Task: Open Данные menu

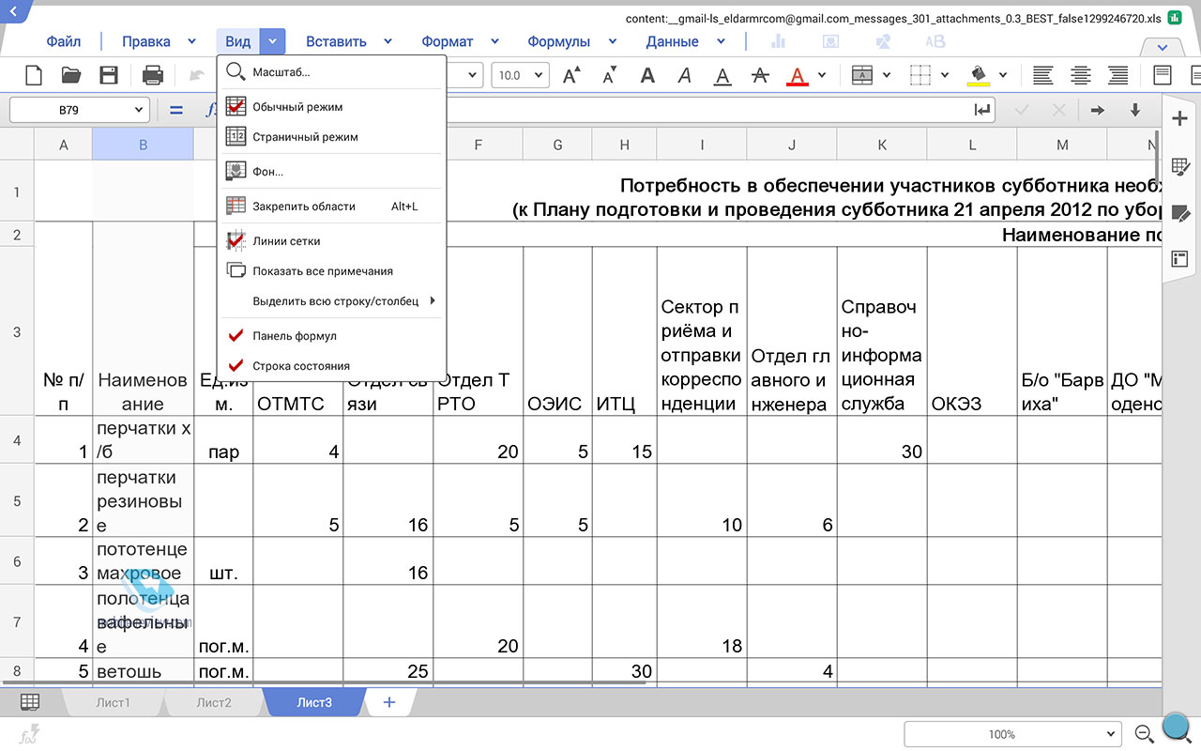Action: [x=672, y=41]
